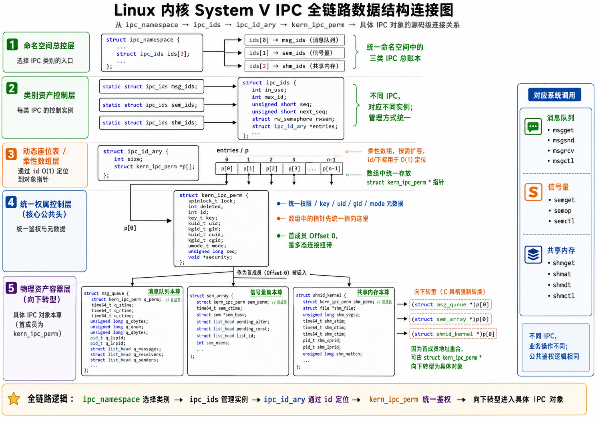This screenshot has height=422, width=597.
Task: Click static struct ipc_ids shm_ids box
Action: [x=151, y=122]
